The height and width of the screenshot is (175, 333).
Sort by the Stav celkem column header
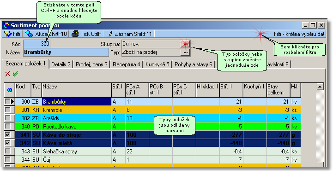278,90
